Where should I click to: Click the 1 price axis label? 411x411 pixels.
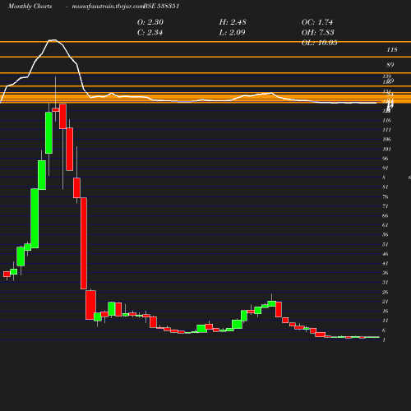pyautogui.click(x=384, y=340)
